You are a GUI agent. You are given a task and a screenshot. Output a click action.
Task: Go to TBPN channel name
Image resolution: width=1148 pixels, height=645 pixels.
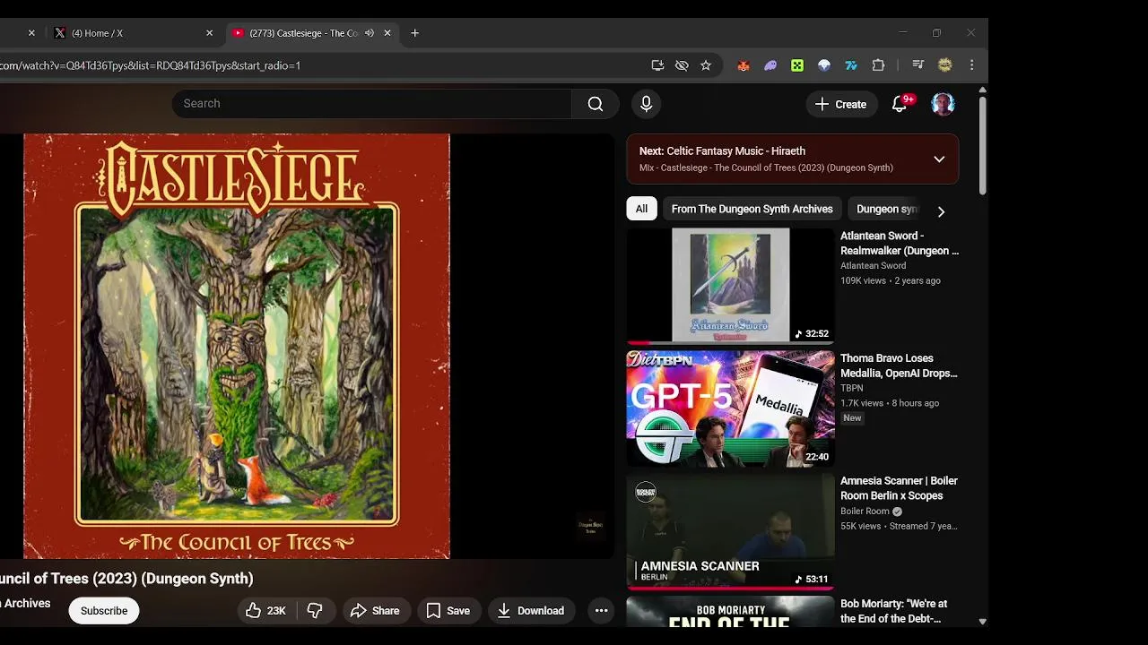852,388
